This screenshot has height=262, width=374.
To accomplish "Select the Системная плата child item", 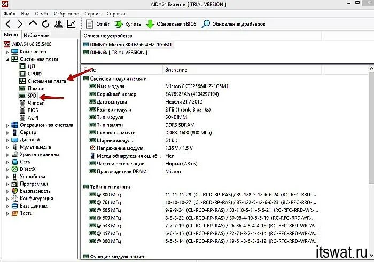I will [47, 81].
